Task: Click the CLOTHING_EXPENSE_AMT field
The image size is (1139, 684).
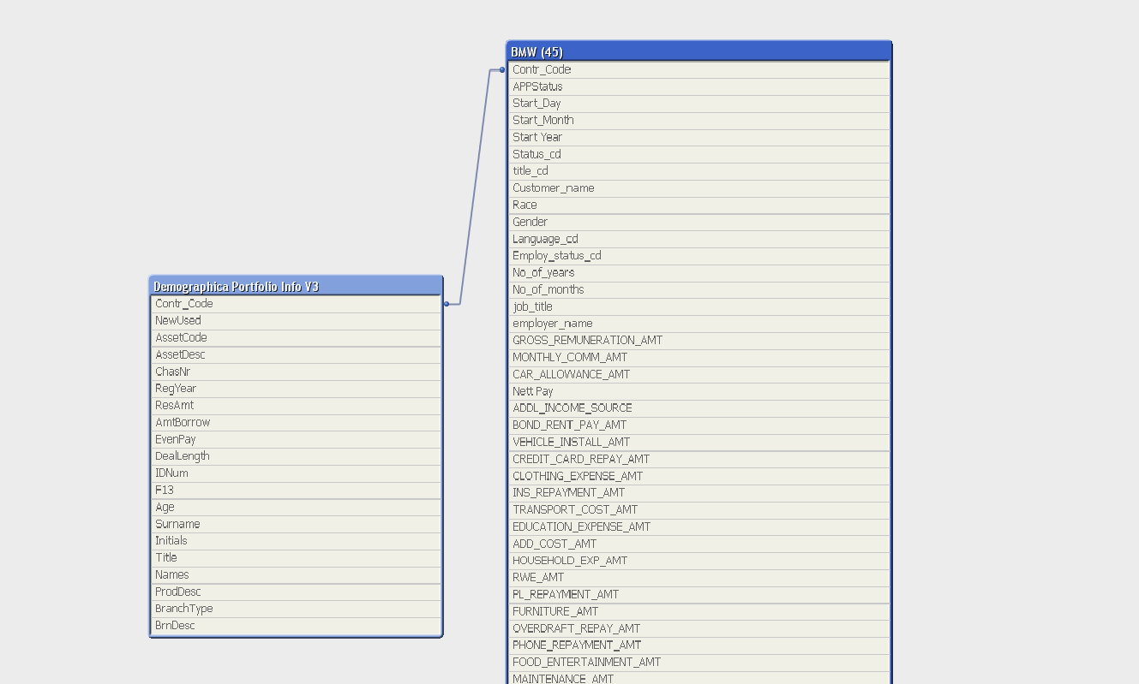Action: (699, 476)
